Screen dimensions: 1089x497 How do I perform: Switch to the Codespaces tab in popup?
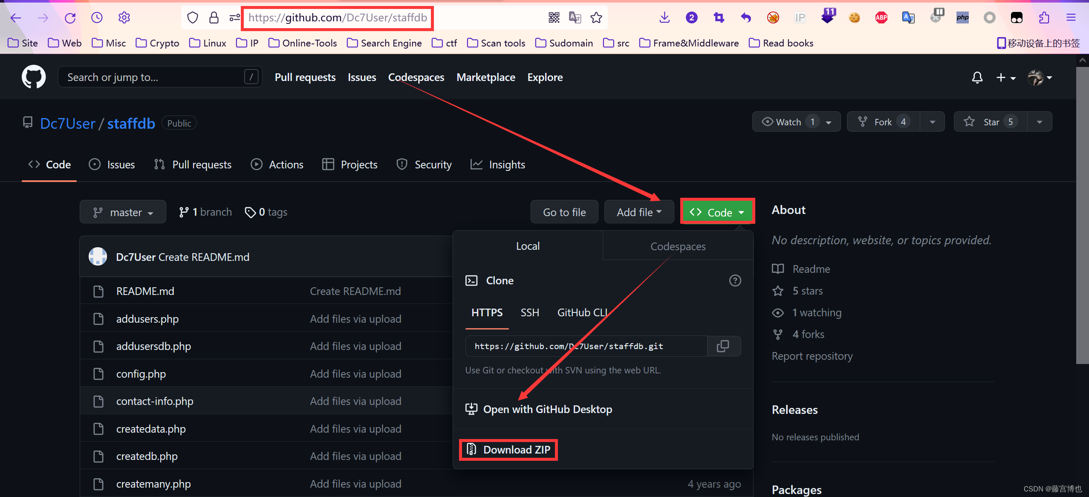click(x=678, y=246)
